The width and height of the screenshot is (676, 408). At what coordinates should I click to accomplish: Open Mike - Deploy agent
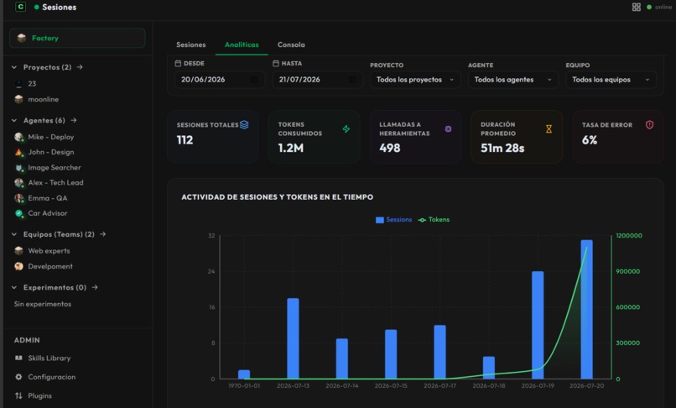click(51, 137)
